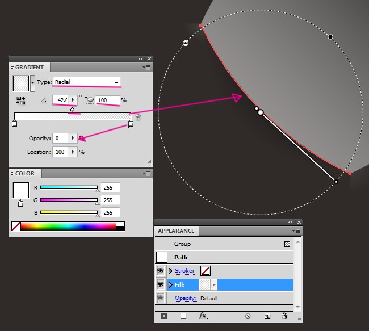Open the Fill swatch dropdown arrow
The image size is (369, 331).
click(x=214, y=284)
